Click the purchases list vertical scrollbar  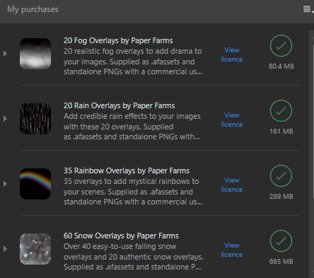pos(311,154)
